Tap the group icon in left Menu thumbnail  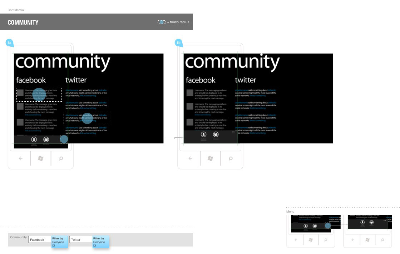(x=315, y=226)
